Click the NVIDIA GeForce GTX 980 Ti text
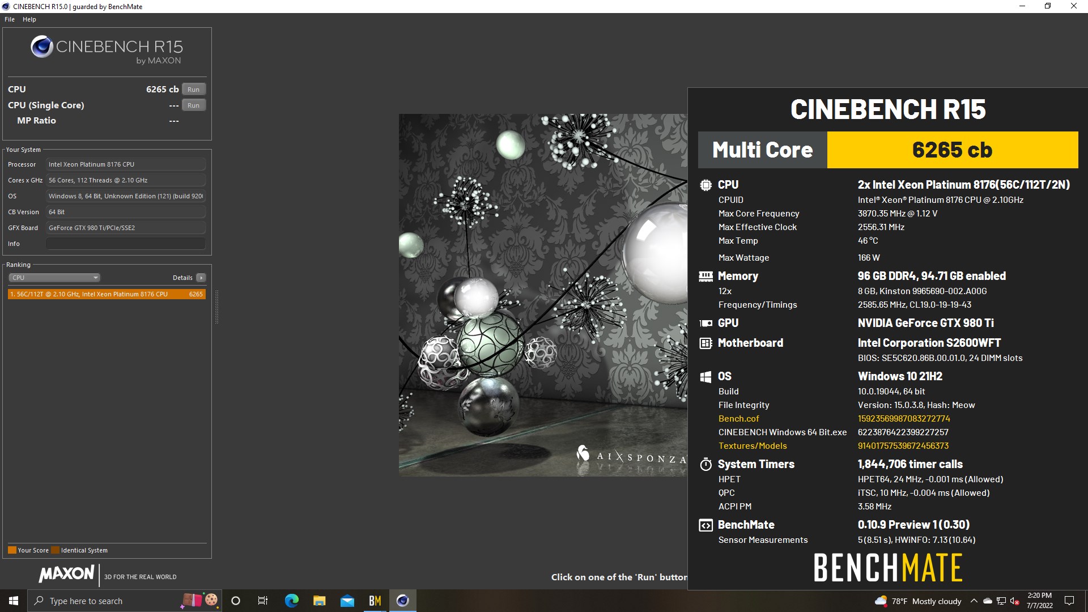The height and width of the screenshot is (612, 1088). (x=925, y=323)
